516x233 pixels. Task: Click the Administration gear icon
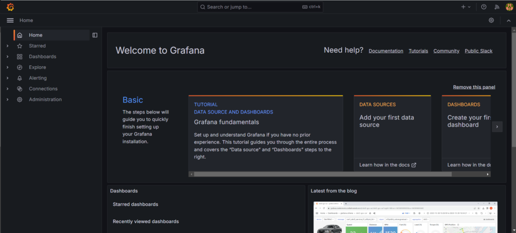click(20, 99)
